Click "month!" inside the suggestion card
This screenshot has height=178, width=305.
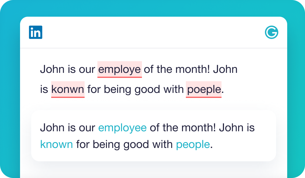(199, 128)
